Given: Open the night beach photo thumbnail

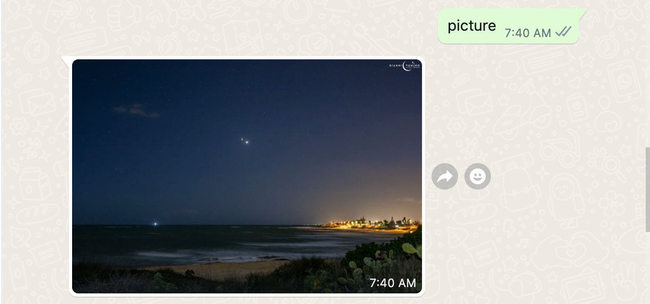Looking at the screenshot, I should point(247,176).
